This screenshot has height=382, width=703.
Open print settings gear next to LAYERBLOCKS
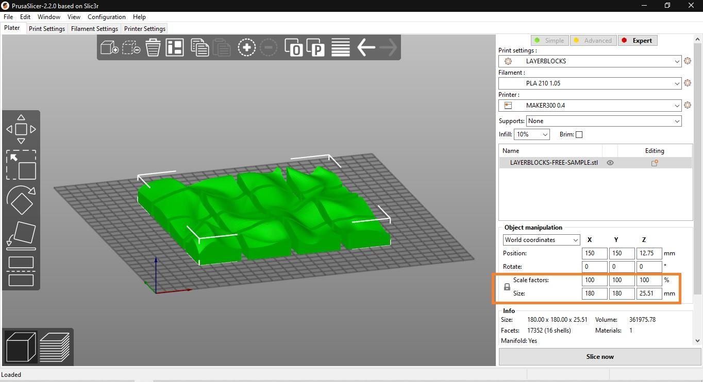coord(687,61)
